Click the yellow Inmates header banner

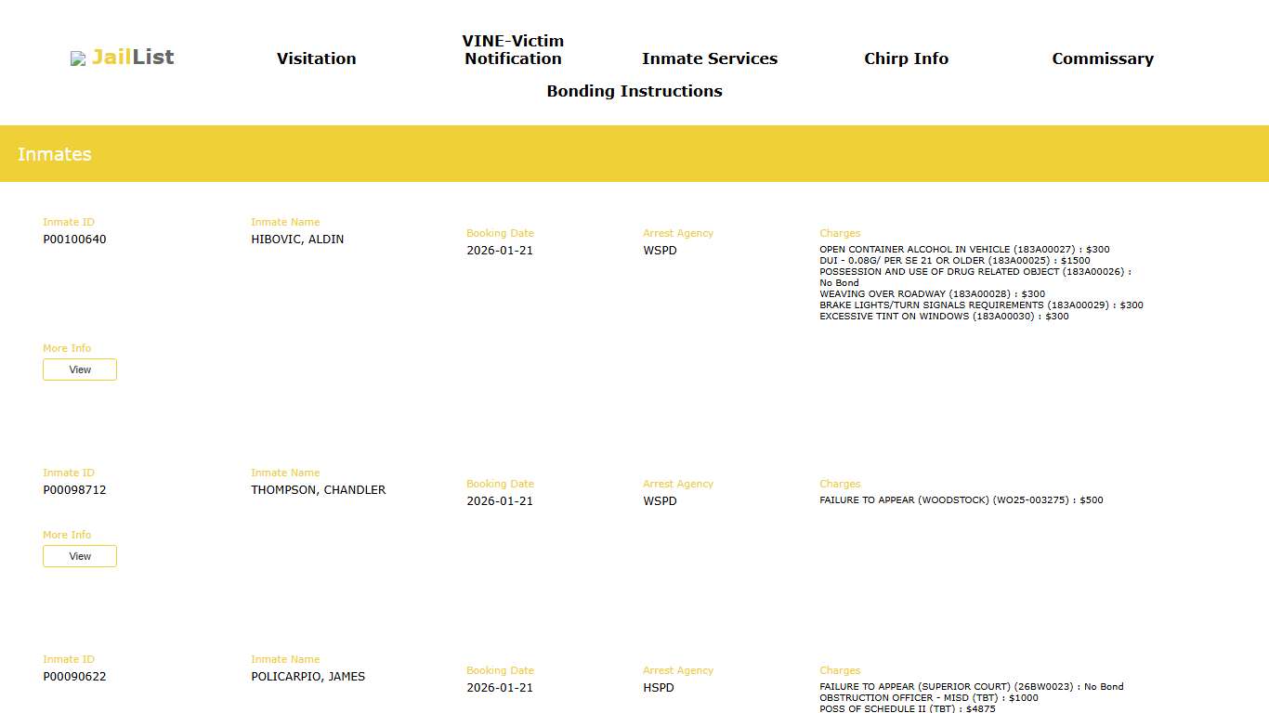coord(634,154)
